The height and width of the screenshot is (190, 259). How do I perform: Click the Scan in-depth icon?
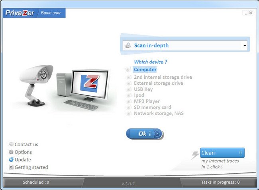tap(128, 45)
